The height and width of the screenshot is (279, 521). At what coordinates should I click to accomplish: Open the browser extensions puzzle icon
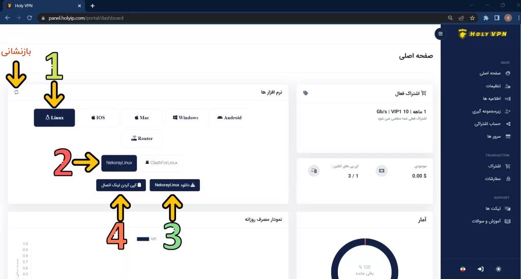(485, 18)
